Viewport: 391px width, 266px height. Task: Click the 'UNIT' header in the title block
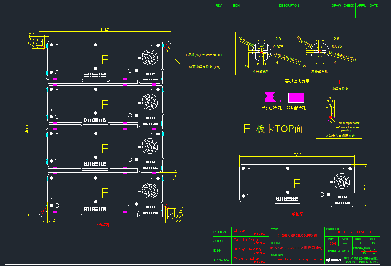tap(345, 239)
